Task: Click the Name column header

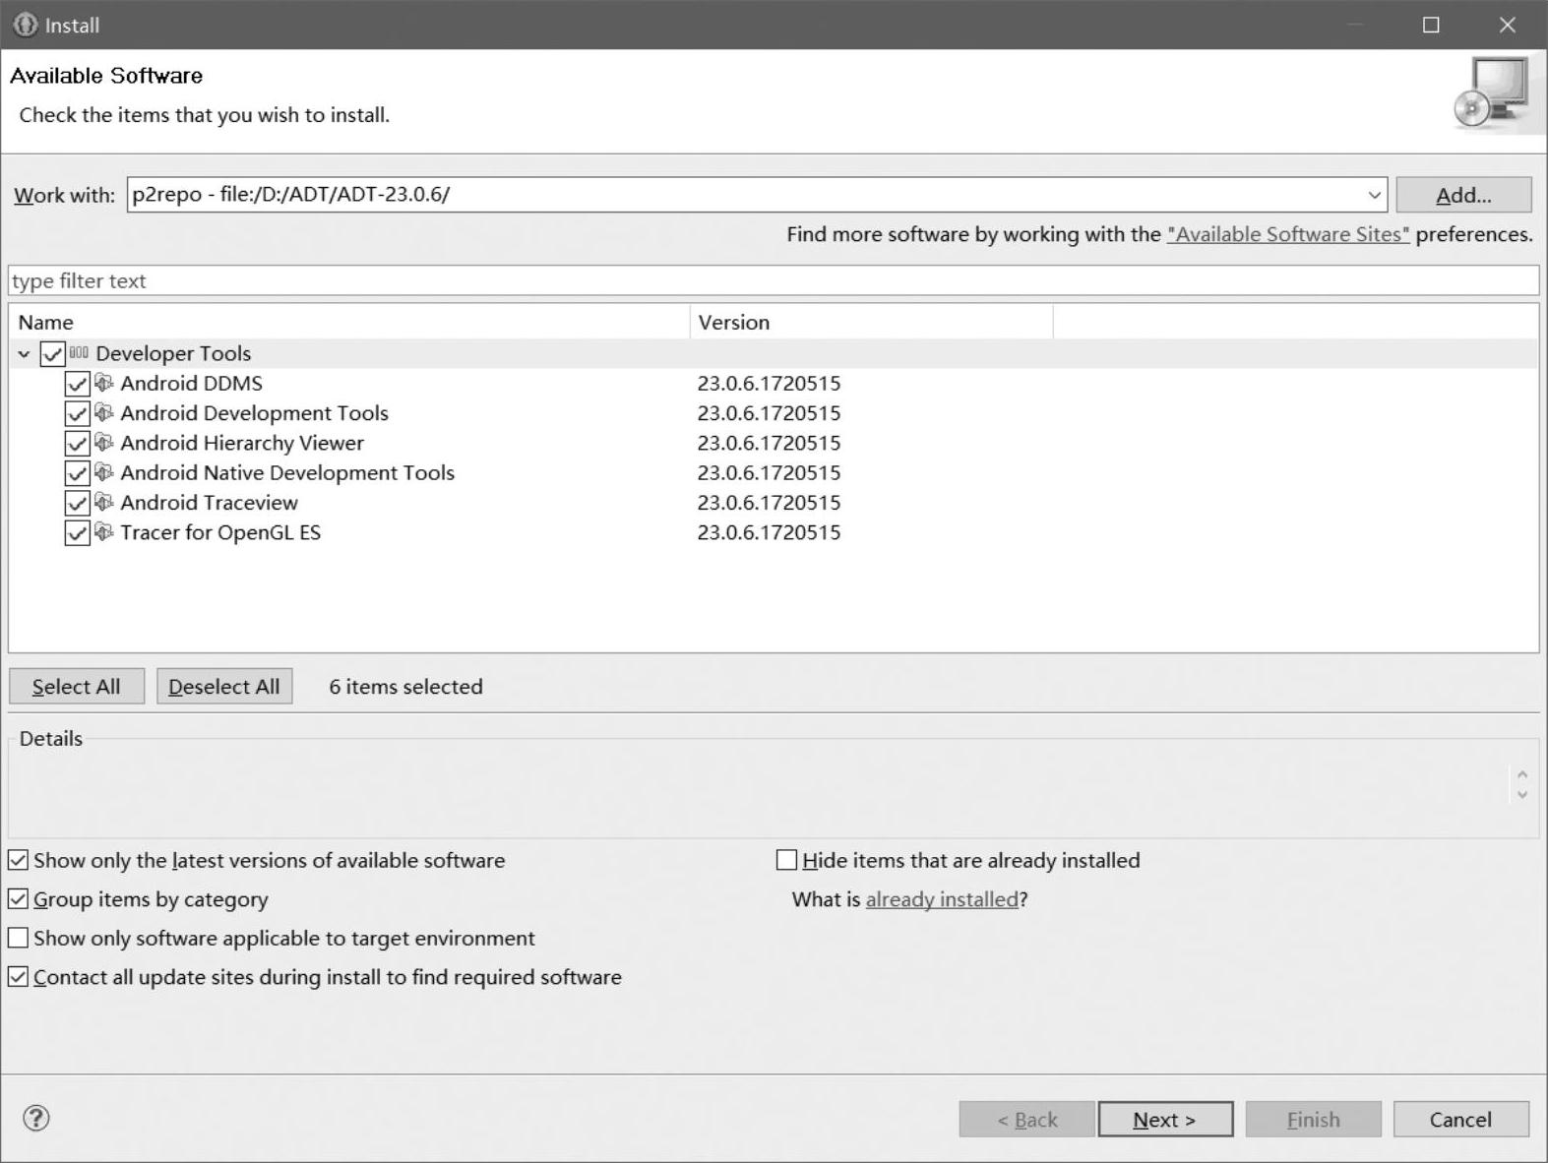Action: (45, 322)
